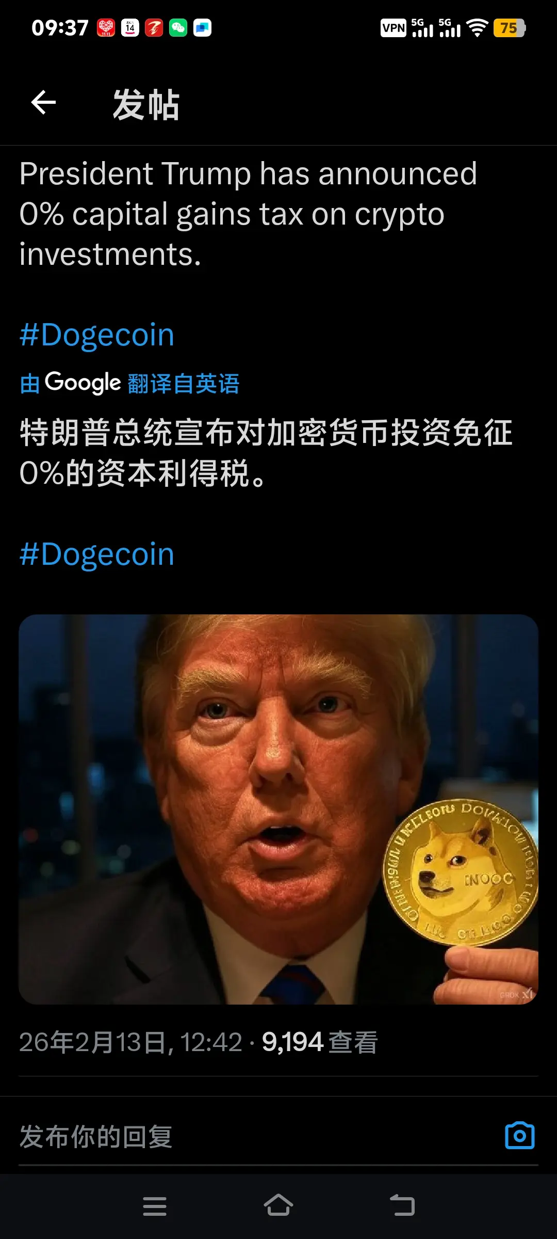Viewport: 557px width, 1239px height.
Task: Tap the 9,194 views count
Action: [320, 1042]
